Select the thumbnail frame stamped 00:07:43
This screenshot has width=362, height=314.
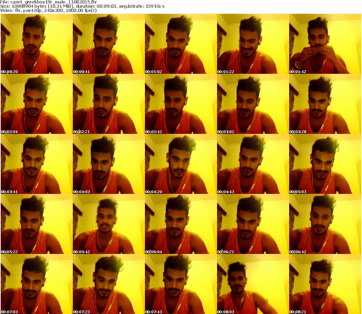click(181, 284)
